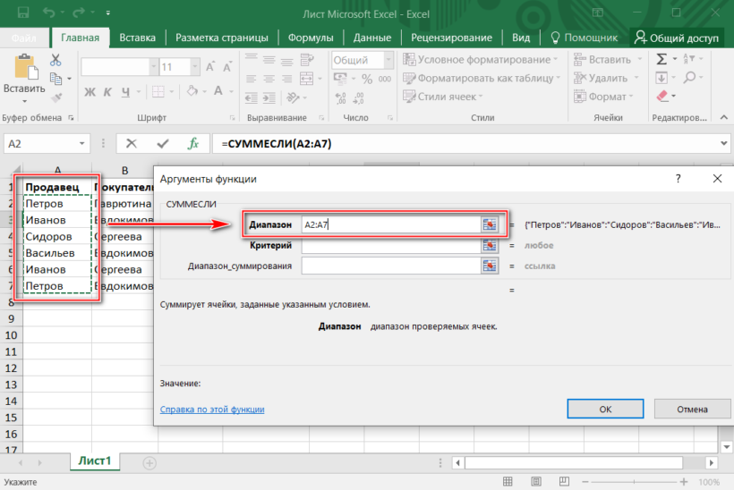Open the Формулы ribbon tab
This screenshot has height=490, width=734.
[311, 38]
